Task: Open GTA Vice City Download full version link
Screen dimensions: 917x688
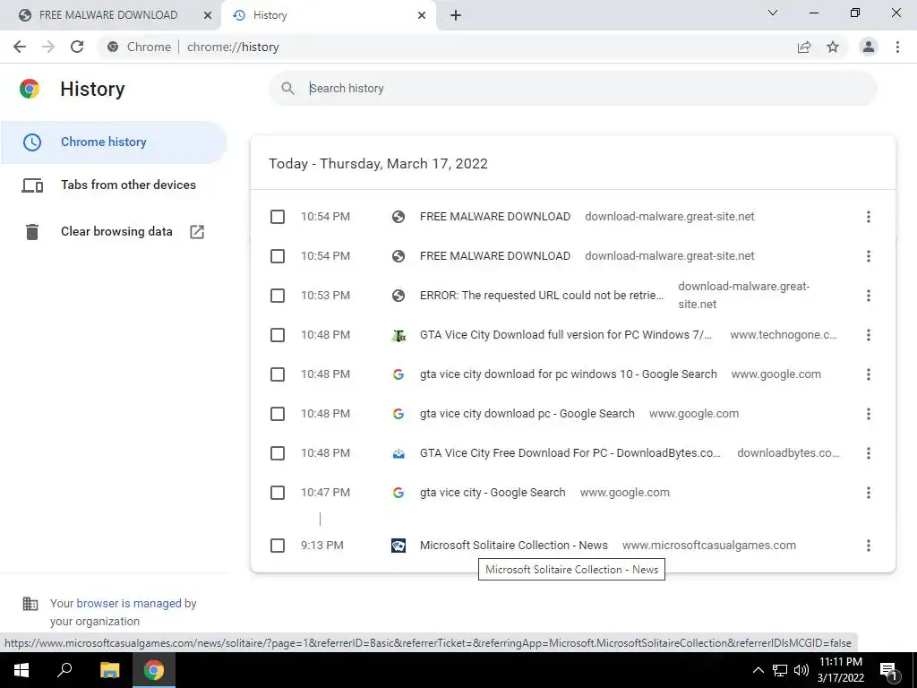Action: tap(566, 335)
